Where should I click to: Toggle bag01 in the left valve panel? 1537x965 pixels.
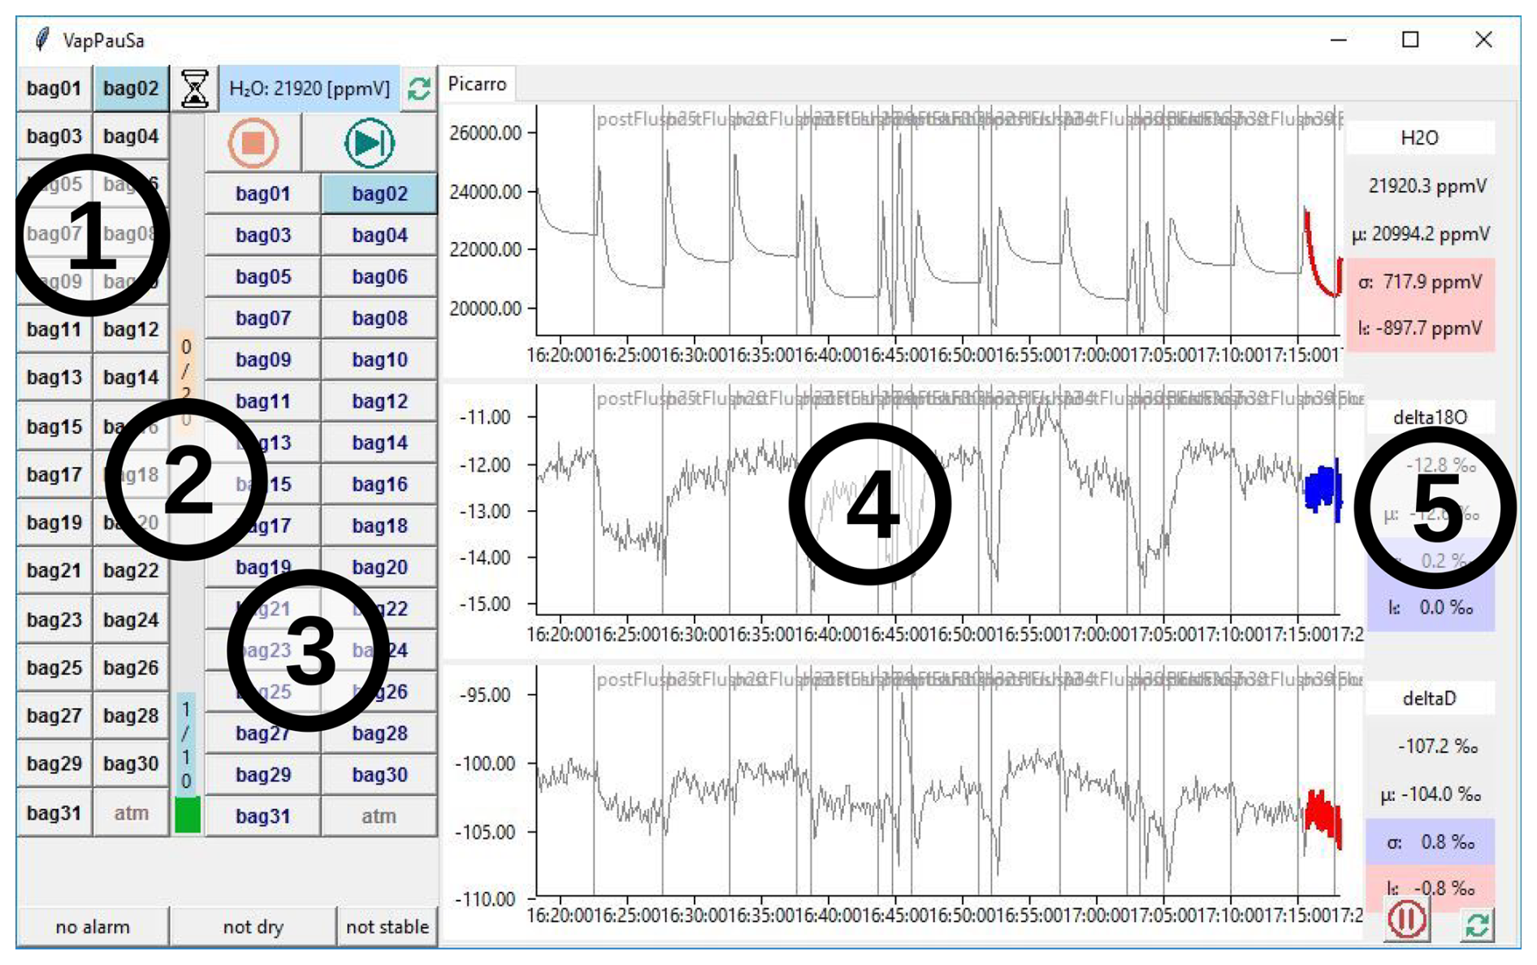(54, 89)
